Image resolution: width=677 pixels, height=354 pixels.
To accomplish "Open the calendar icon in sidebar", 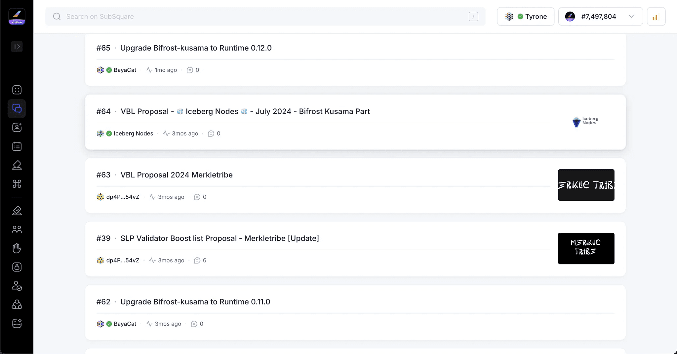I will coord(17,146).
